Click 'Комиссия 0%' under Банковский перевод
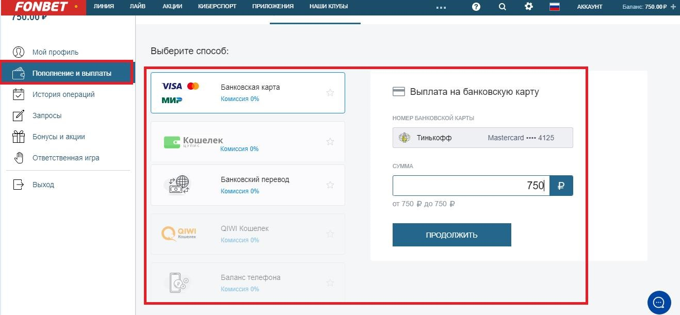 pyautogui.click(x=240, y=191)
